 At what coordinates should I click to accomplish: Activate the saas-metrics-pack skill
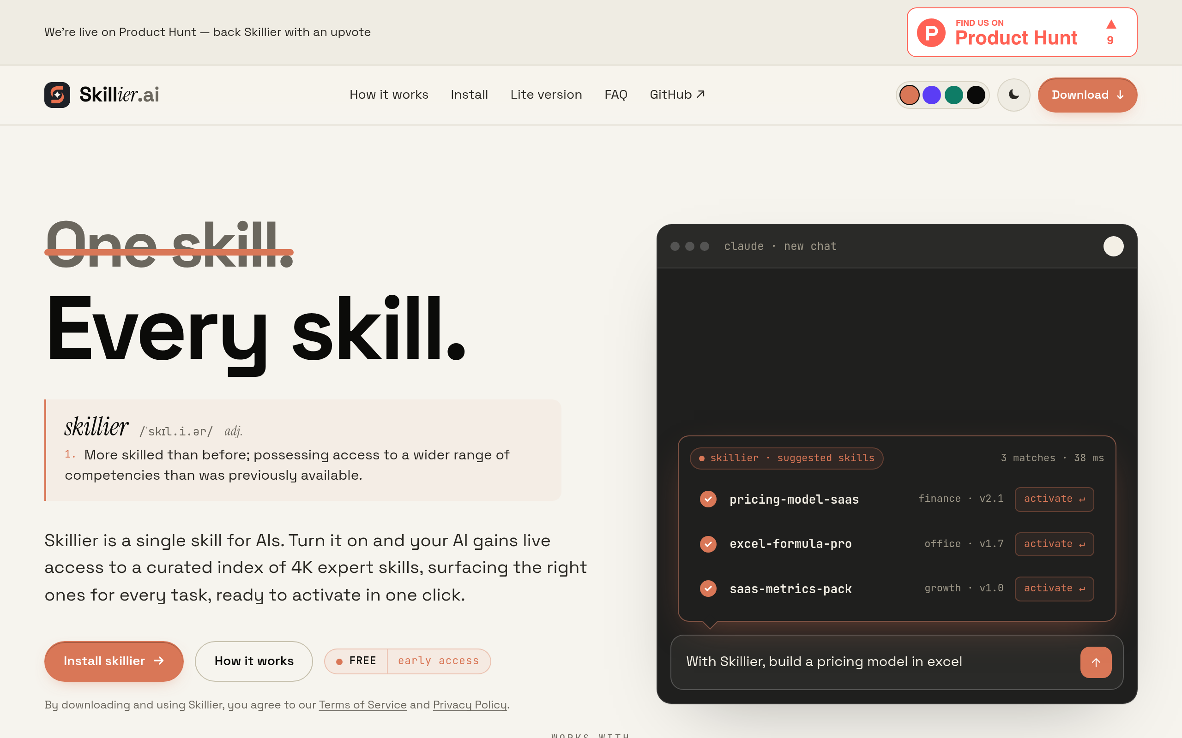pos(1054,588)
